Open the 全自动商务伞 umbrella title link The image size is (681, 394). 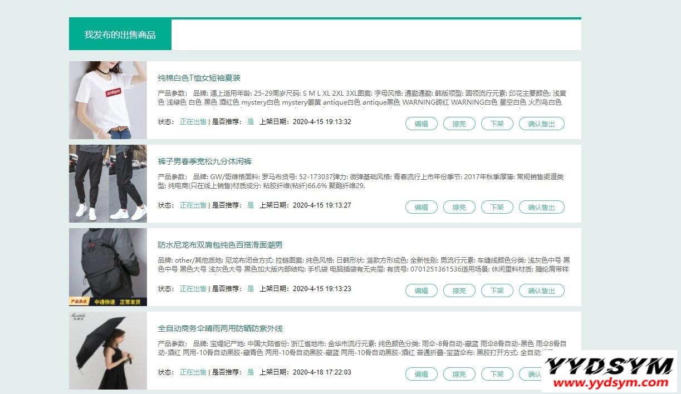tap(220, 328)
